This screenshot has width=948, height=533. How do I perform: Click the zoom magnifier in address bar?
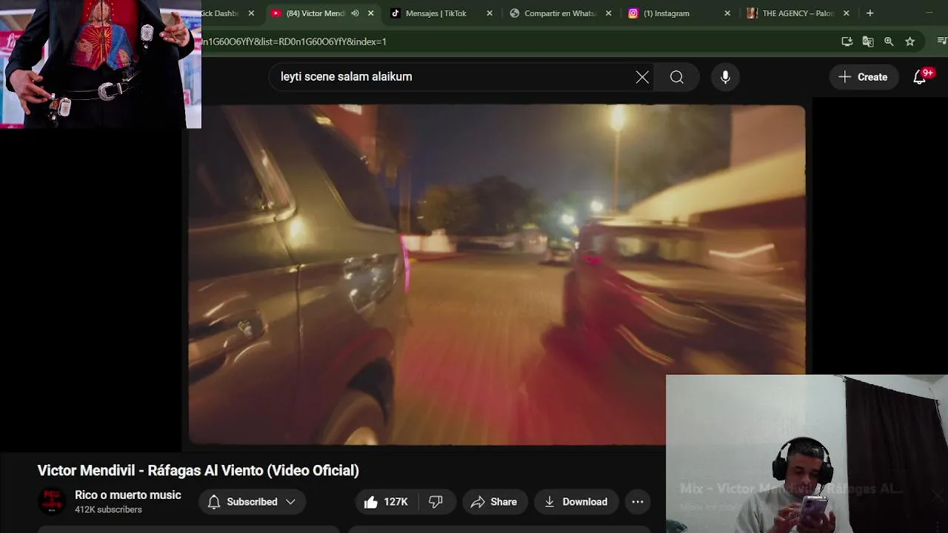click(889, 41)
